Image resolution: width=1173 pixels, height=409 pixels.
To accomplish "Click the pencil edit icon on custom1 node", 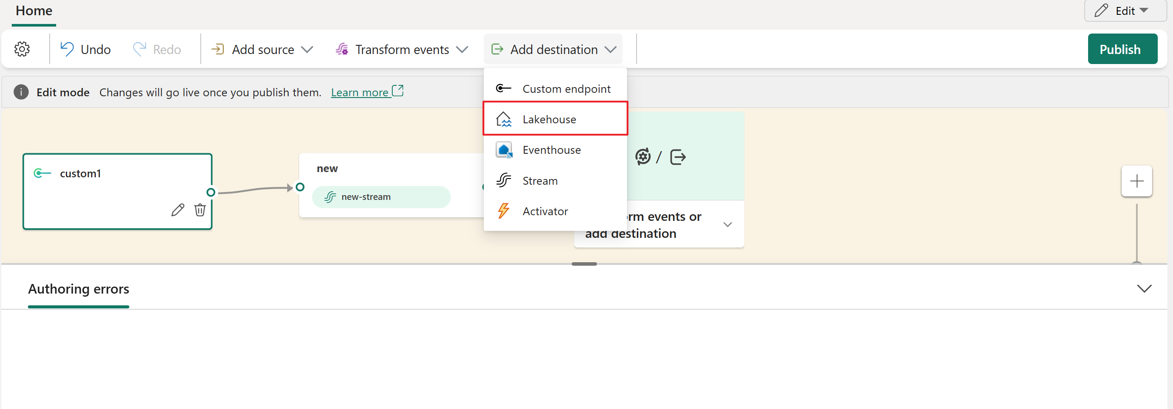I will 178,210.
